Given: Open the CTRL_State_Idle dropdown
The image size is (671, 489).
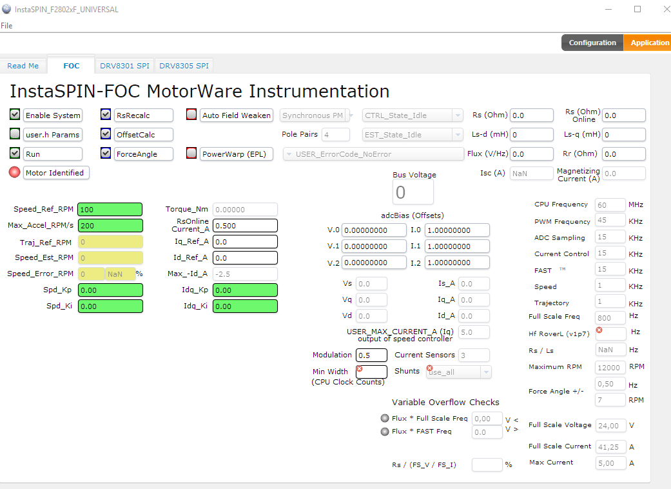Looking at the screenshot, I should tap(413, 115).
